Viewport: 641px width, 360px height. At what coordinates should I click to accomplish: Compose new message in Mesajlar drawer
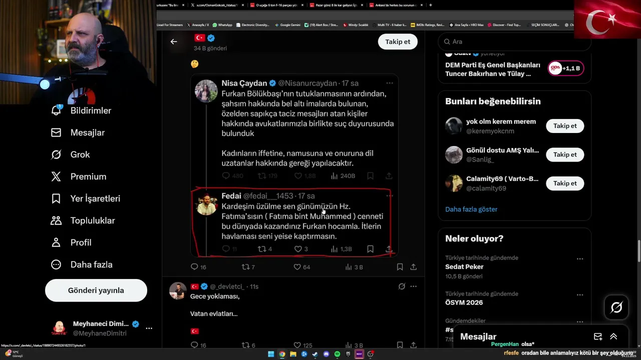tap(598, 336)
